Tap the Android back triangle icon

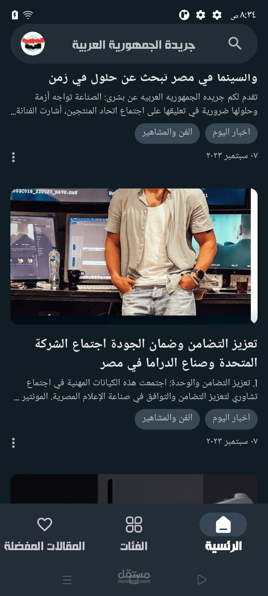pos(201,580)
